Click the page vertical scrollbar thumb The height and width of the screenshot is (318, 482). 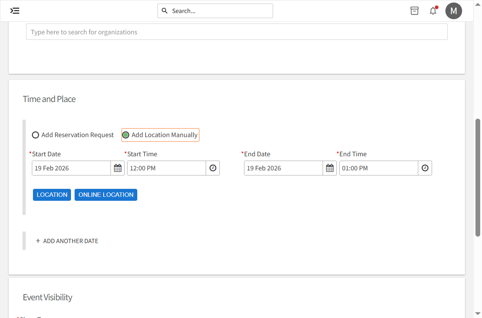tap(478, 177)
